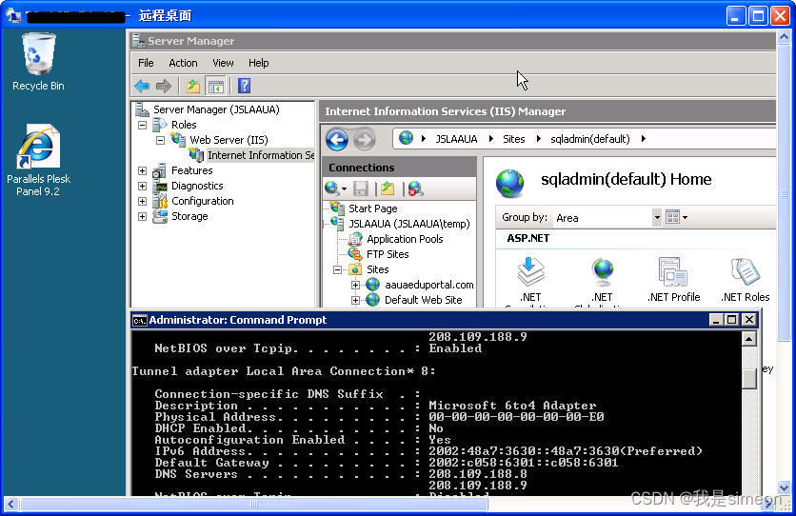Maximize the Command Prompt window
The image size is (796, 516).
732,320
